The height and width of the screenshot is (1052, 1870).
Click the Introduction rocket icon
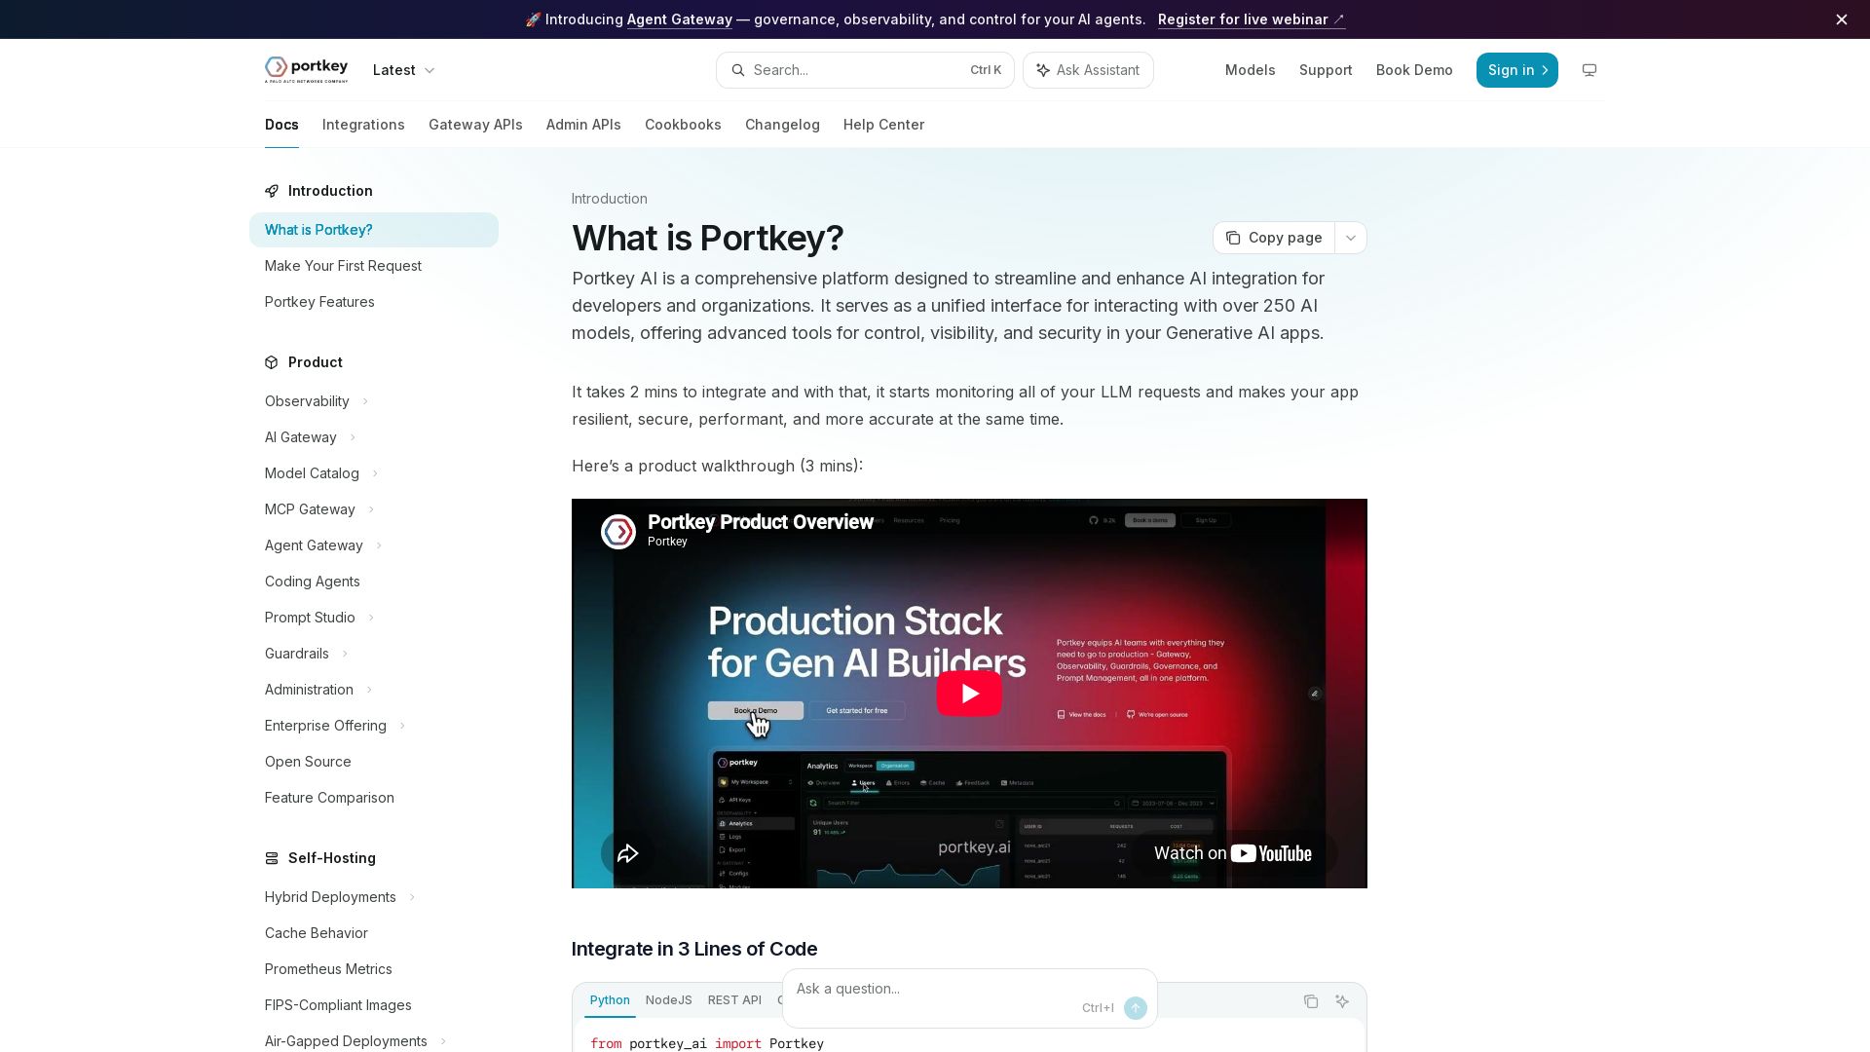point(272,191)
